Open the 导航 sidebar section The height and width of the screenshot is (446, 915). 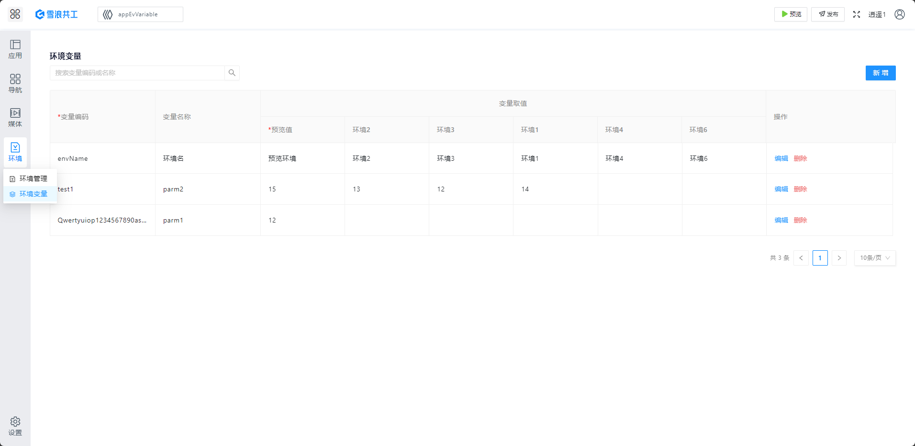pos(15,83)
